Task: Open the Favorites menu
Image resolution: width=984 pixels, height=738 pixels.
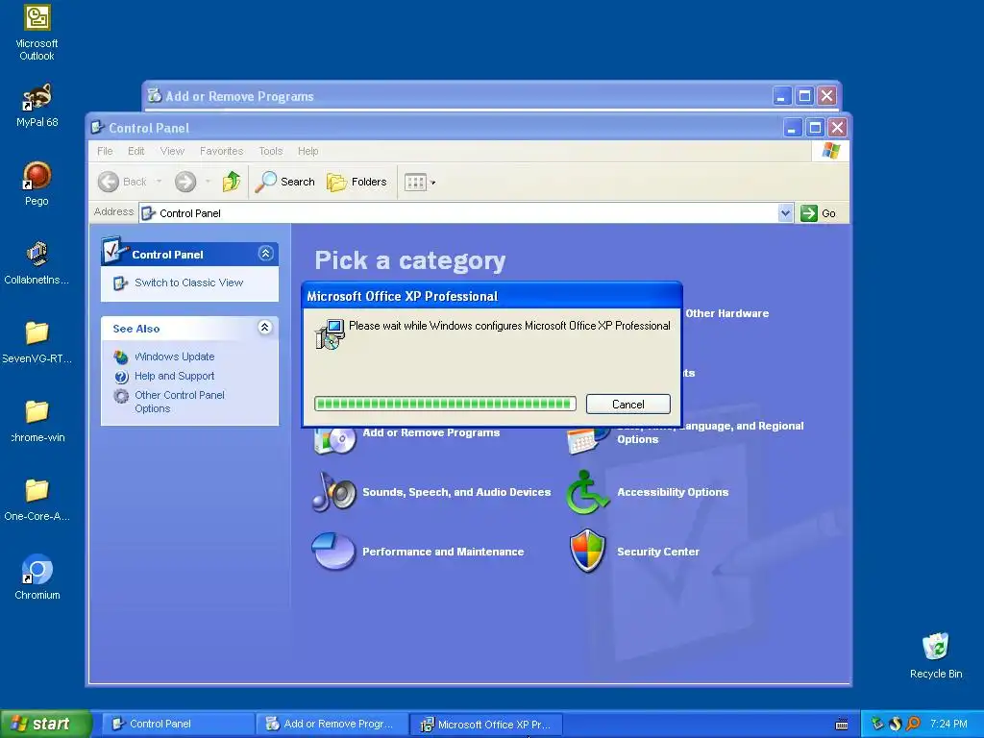Action: (x=222, y=151)
